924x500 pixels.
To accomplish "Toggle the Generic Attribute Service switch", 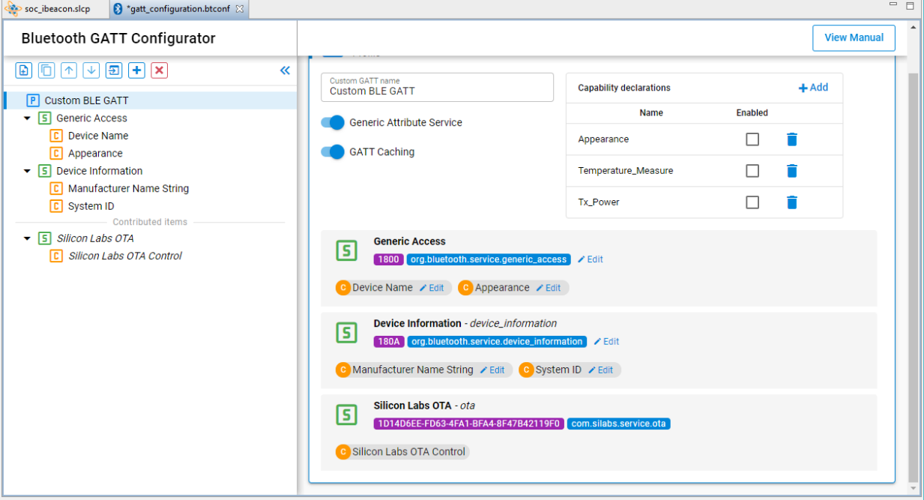I will pos(333,123).
